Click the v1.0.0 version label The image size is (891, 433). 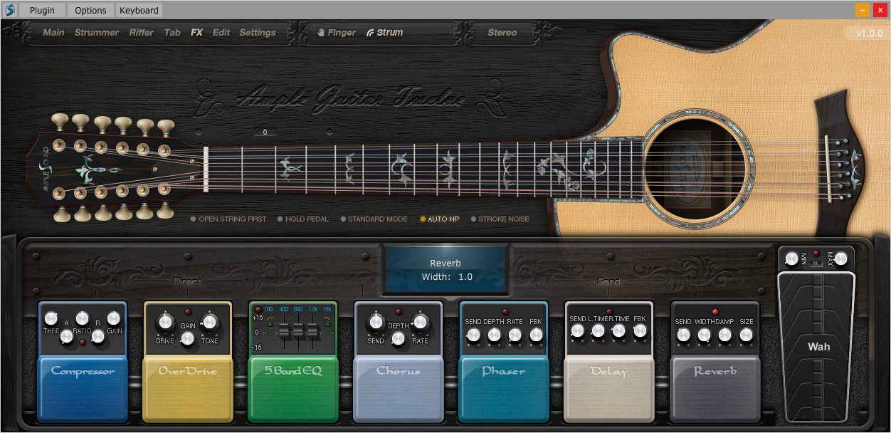tap(869, 33)
